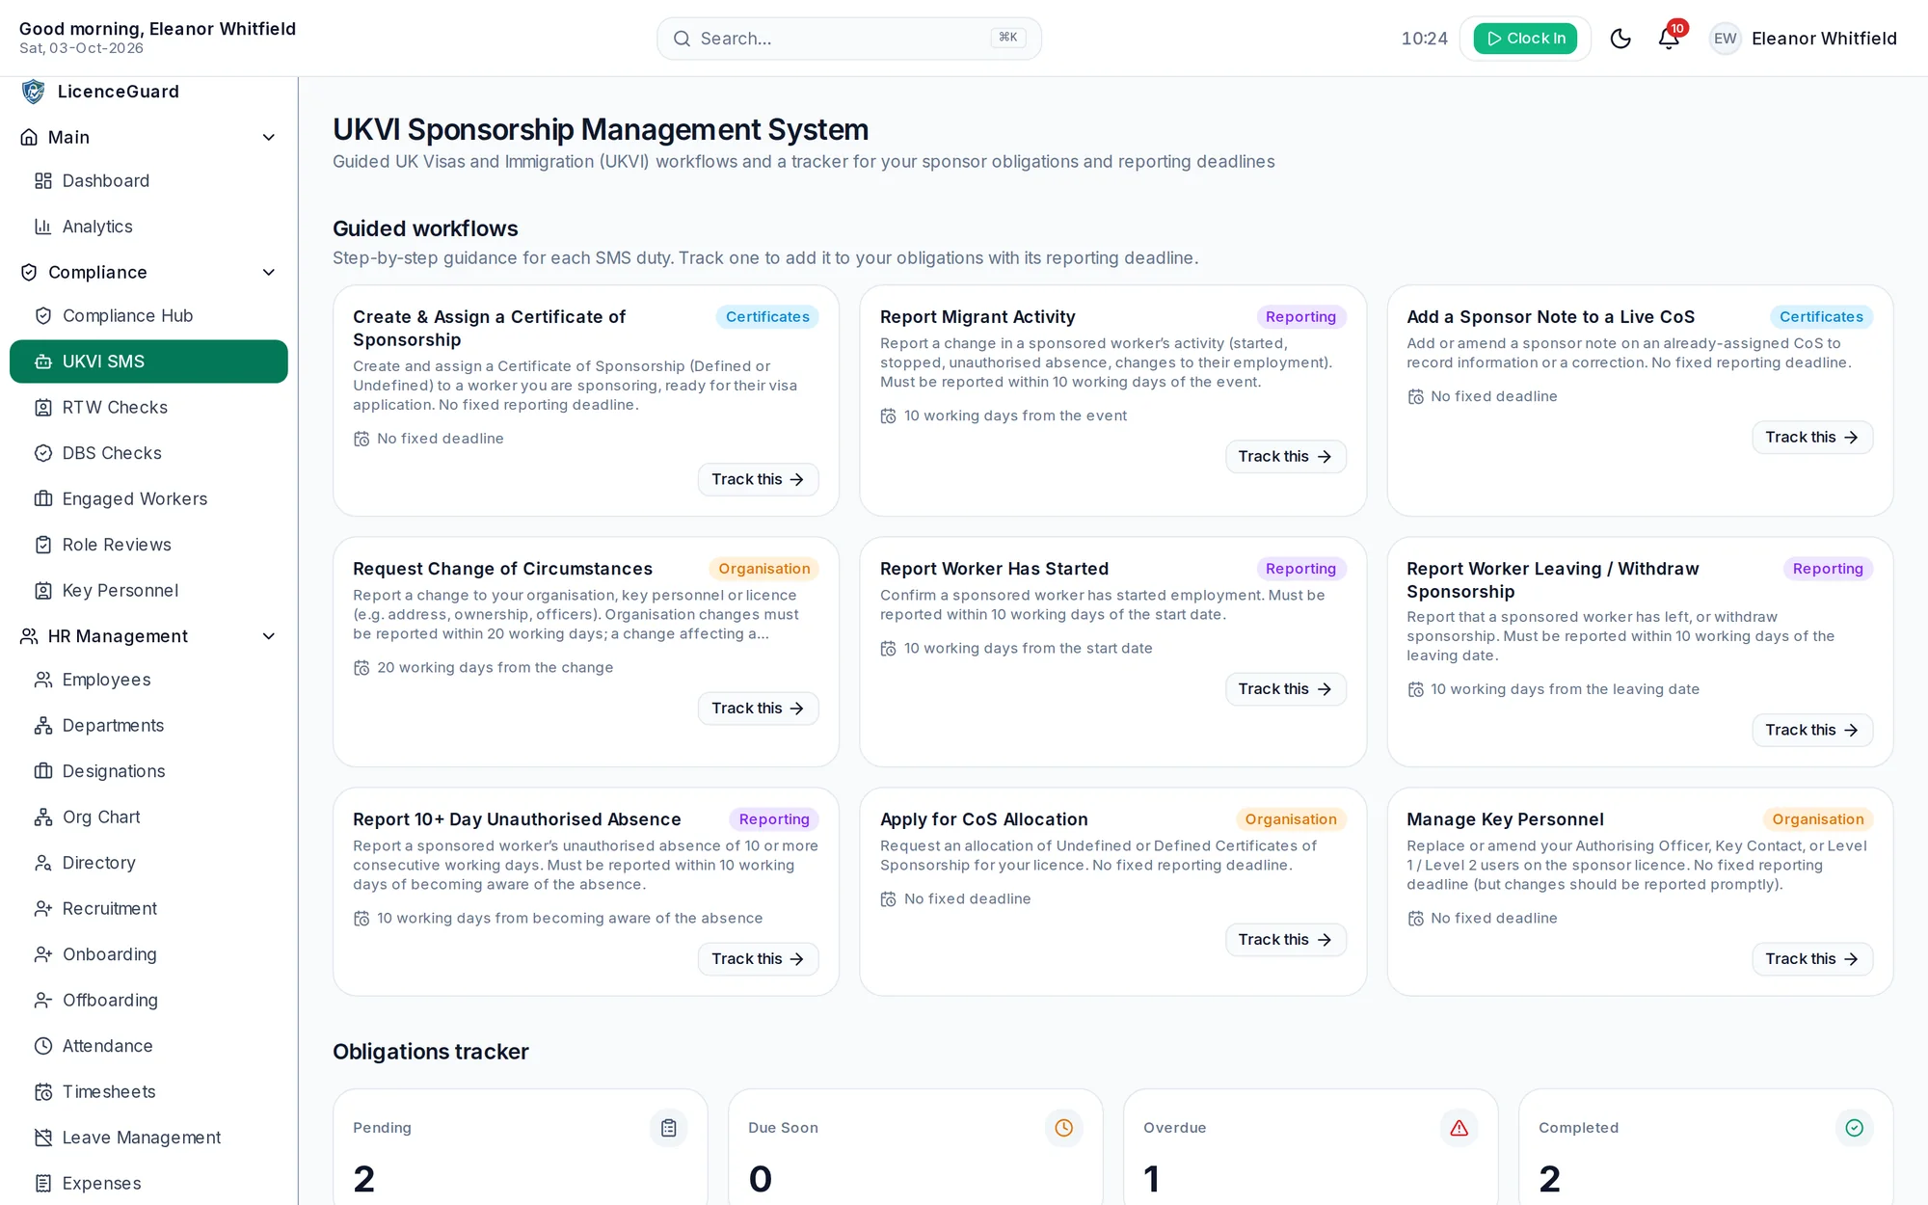Click the Analytics bar chart icon
The width and height of the screenshot is (1928, 1205).
(43, 227)
